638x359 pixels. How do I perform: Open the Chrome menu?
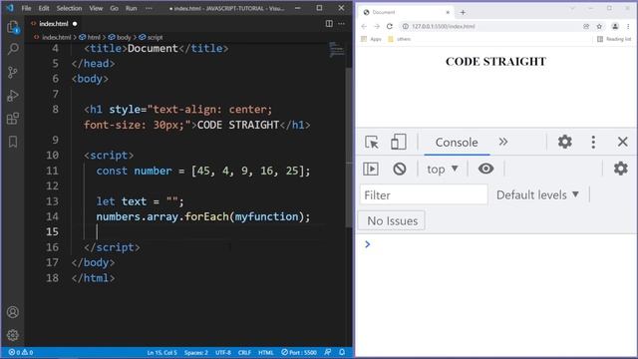[628, 27]
